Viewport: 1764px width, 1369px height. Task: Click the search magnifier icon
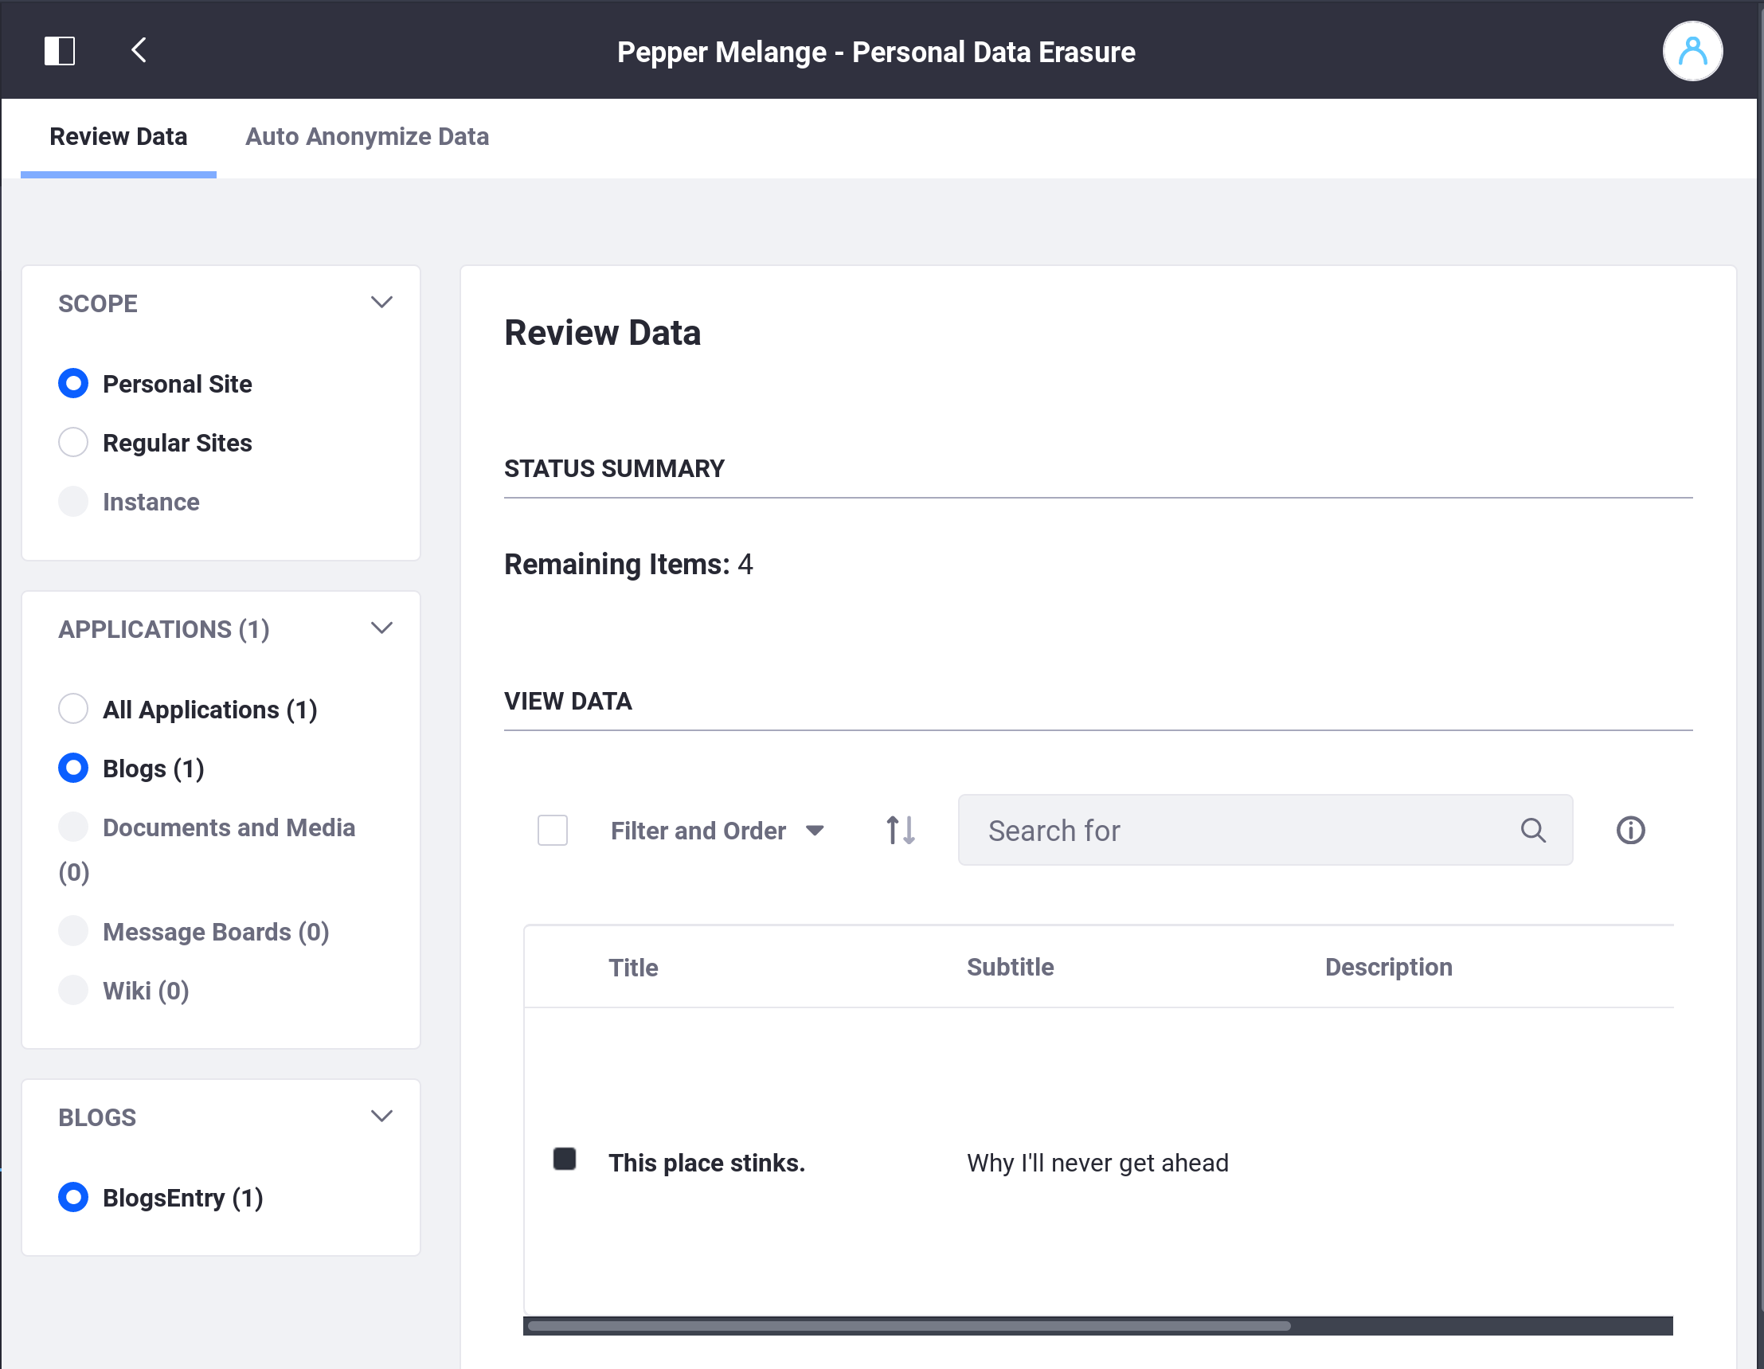[1535, 831]
